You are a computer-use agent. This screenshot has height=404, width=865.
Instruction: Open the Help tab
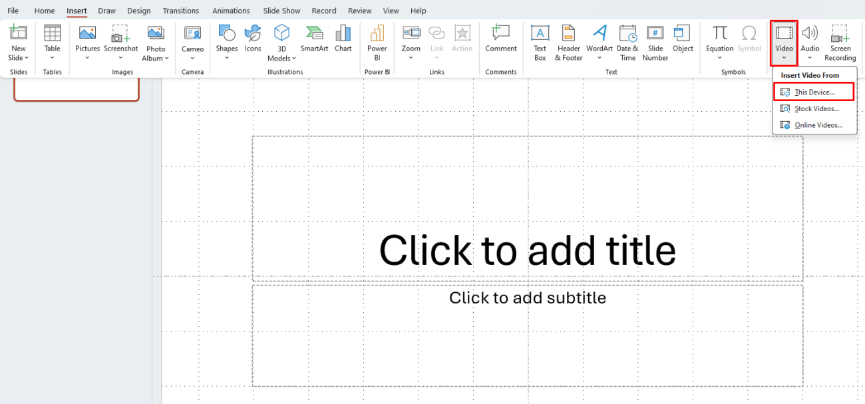click(x=419, y=11)
